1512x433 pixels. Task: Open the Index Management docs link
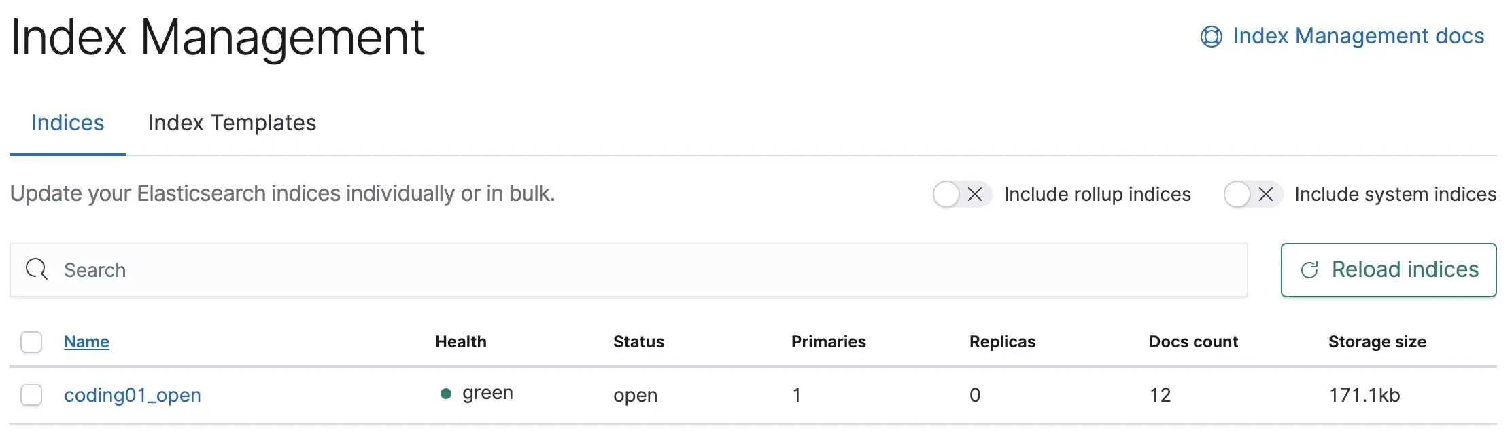tap(1358, 36)
